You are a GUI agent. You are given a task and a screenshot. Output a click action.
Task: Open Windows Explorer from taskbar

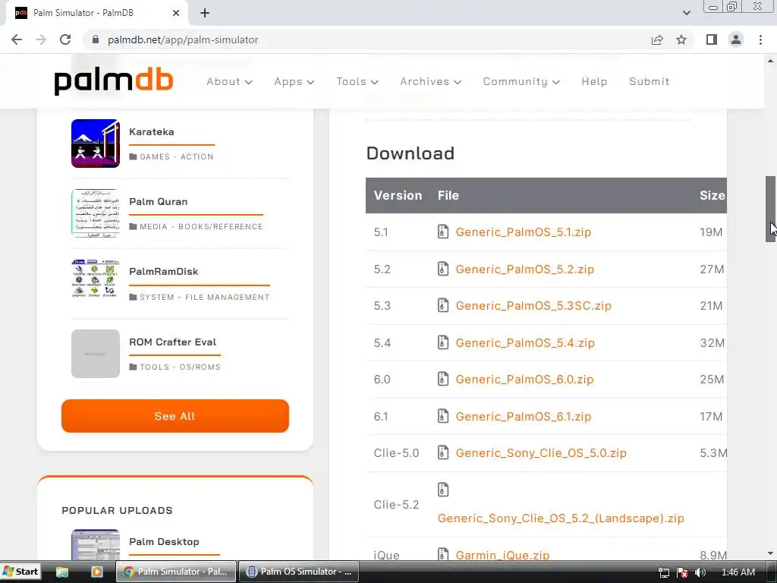[x=62, y=572]
